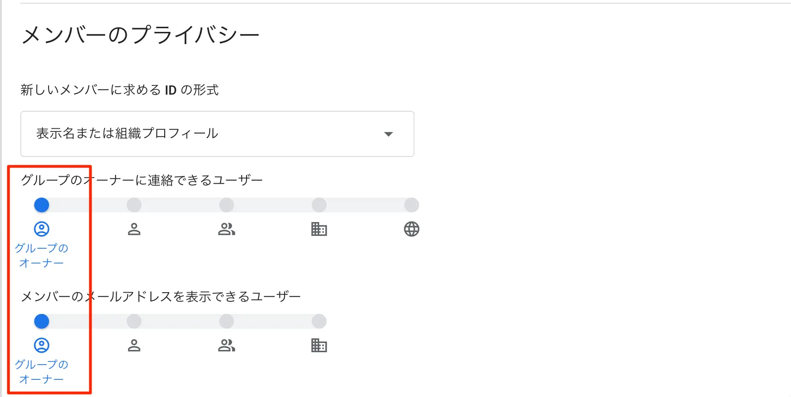
Task: Click group owner icon under member email slider
Action: tap(42, 345)
